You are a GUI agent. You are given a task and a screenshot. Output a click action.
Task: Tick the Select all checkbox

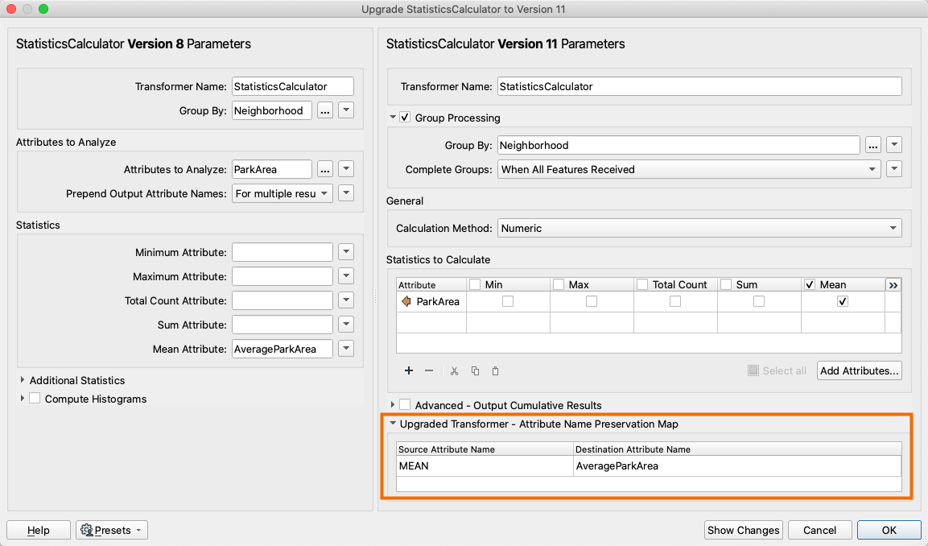click(753, 370)
